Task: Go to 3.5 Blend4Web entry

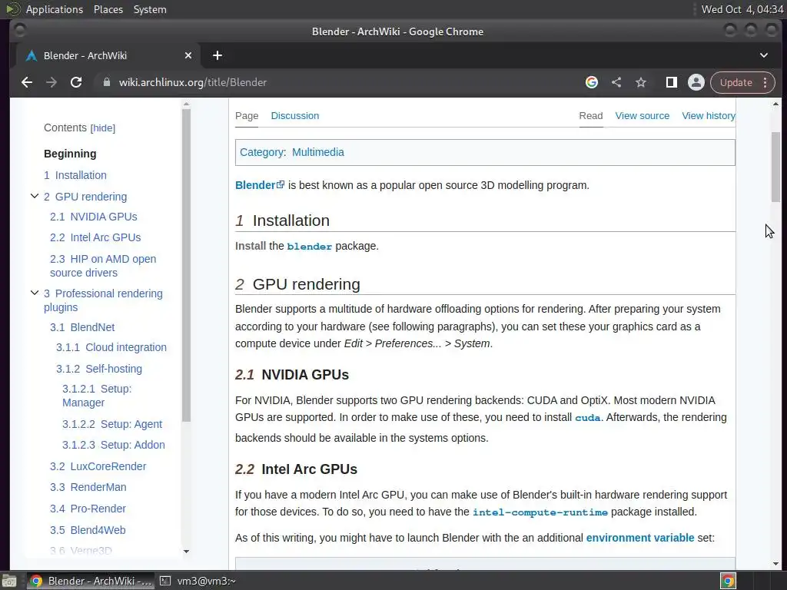Action: 88,530
